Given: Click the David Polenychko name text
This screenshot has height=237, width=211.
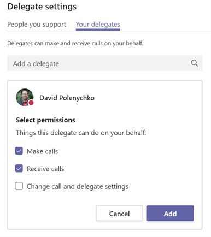Looking at the screenshot, I should tap(67, 98).
